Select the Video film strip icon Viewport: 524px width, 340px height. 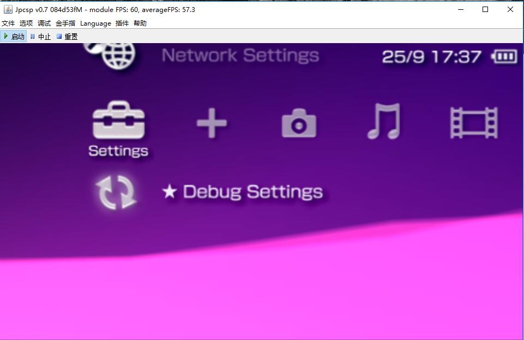[x=473, y=122]
